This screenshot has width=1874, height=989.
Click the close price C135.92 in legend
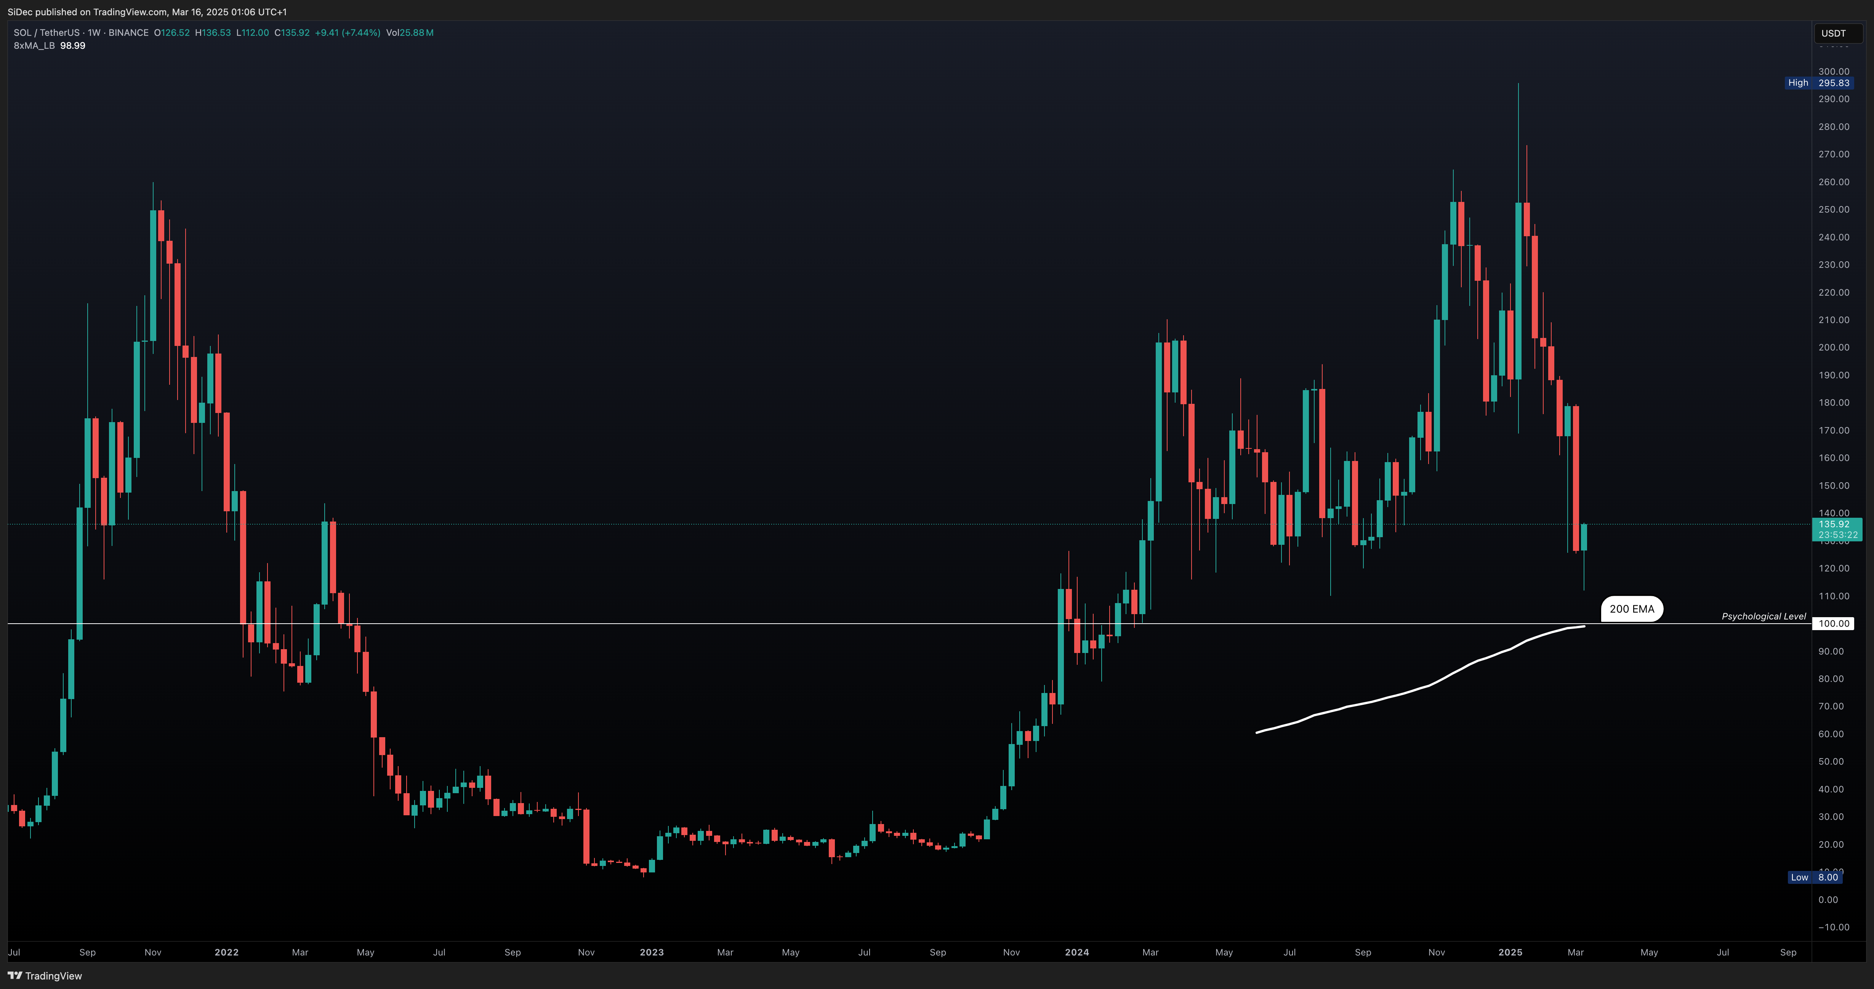tap(292, 33)
